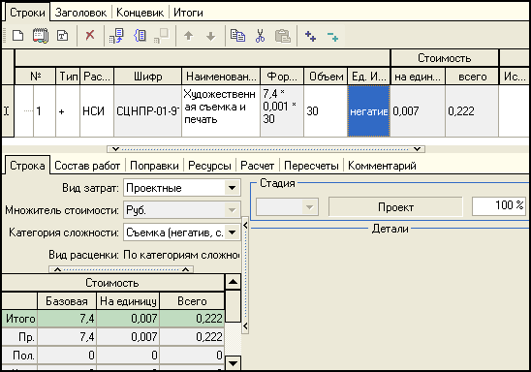The width and height of the screenshot is (531, 372).
Task: Move row up with arrow icon
Action: (189, 36)
